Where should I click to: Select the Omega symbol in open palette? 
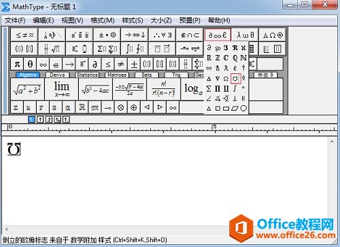pos(226,79)
